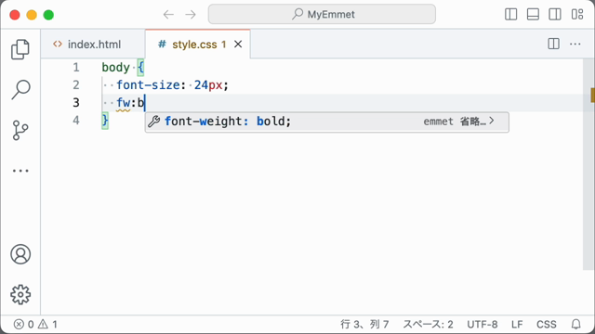Toggle the primary side bar
595x334 pixels.
click(x=510, y=15)
